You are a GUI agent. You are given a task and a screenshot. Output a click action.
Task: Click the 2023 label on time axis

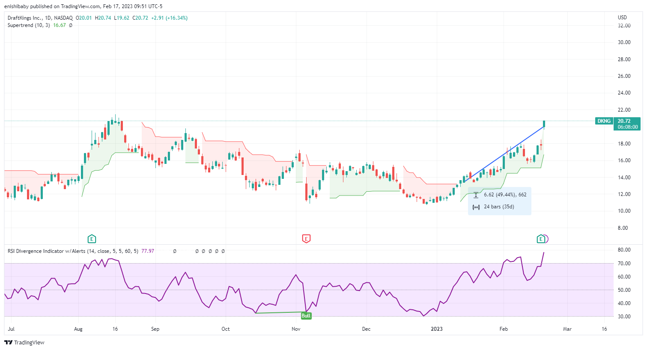click(x=437, y=329)
